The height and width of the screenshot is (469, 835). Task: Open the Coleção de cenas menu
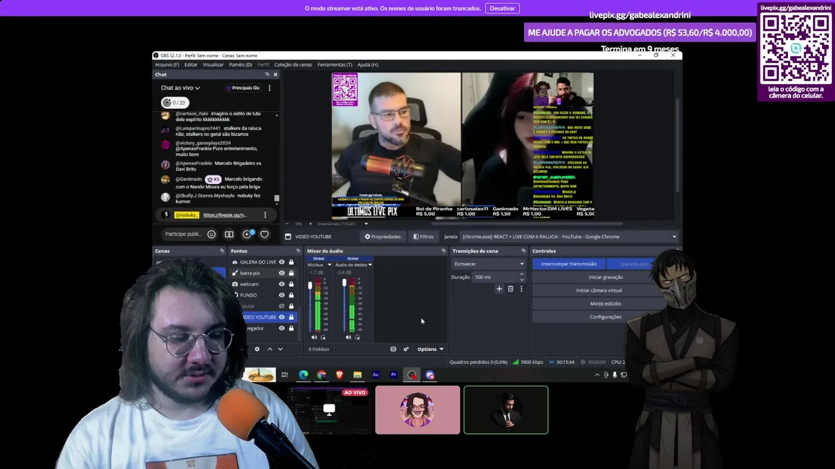(x=293, y=64)
